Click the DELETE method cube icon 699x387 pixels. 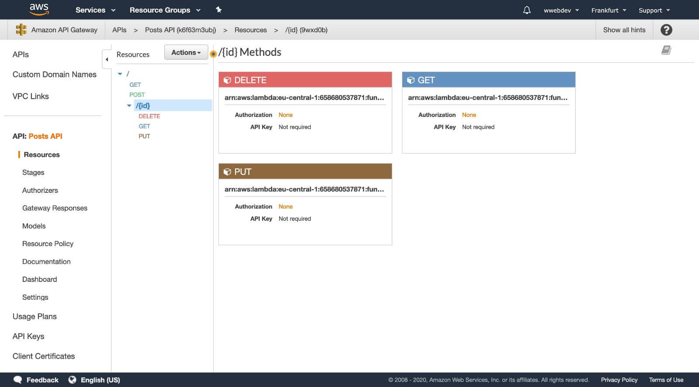click(x=227, y=80)
